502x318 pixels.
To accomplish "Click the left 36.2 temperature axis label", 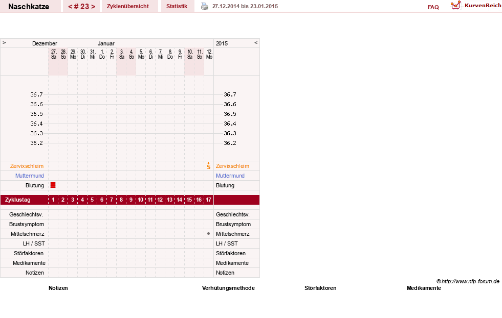I will pyautogui.click(x=36, y=143).
